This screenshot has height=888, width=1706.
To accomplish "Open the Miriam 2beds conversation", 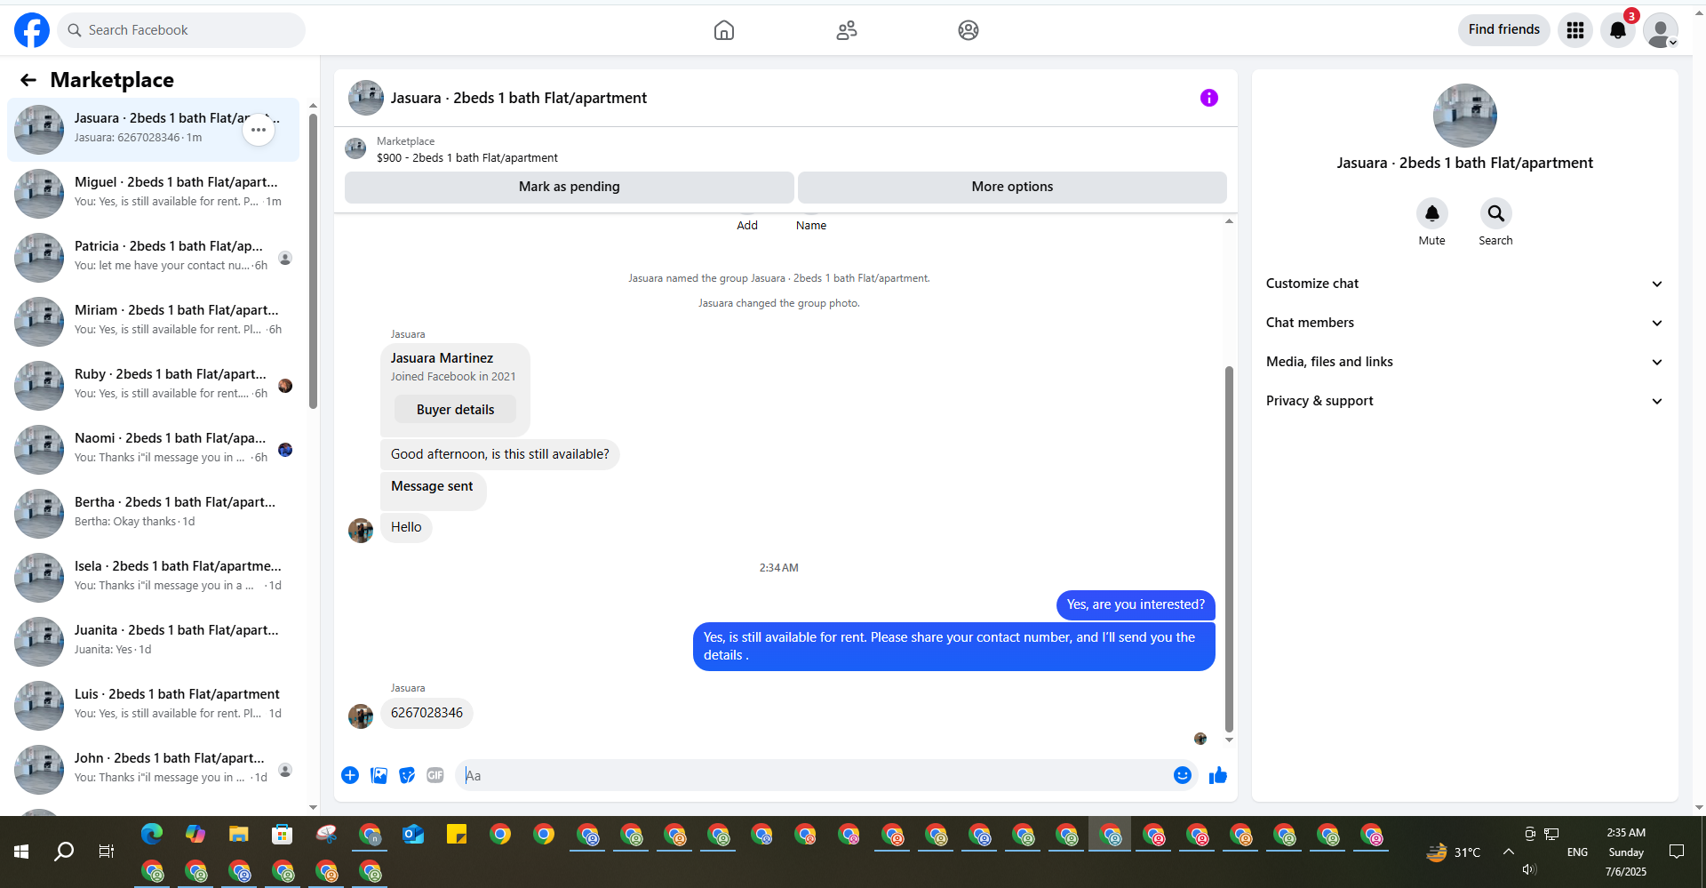I will pyautogui.click(x=153, y=321).
